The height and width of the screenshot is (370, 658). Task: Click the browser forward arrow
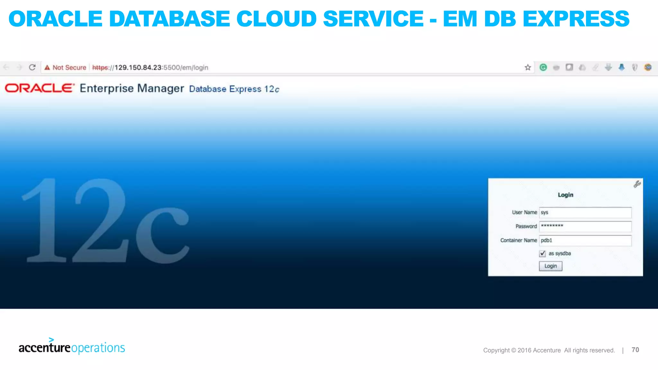(19, 67)
